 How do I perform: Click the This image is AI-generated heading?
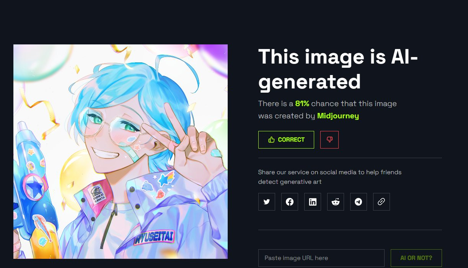(338, 69)
